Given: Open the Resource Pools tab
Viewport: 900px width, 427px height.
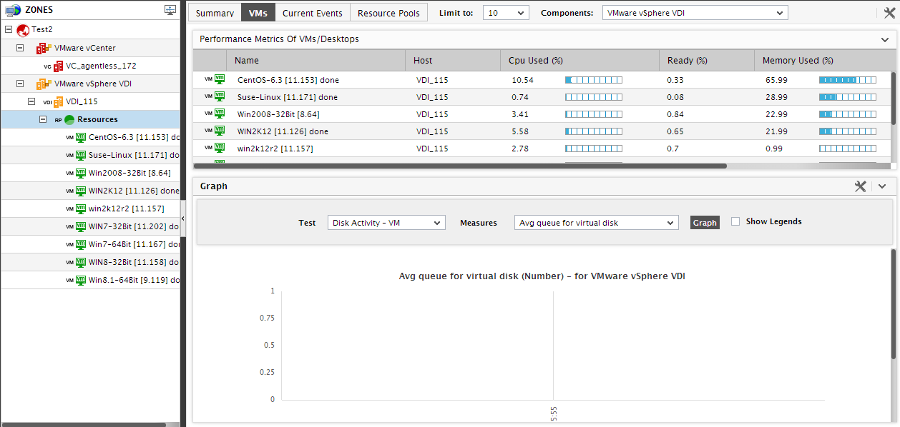Looking at the screenshot, I should click(389, 13).
